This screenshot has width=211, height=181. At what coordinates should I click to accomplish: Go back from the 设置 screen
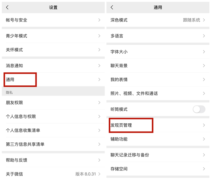[x=7, y=7]
